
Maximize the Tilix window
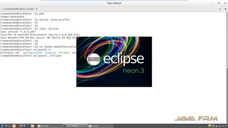pyautogui.click(x=219, y=3)
